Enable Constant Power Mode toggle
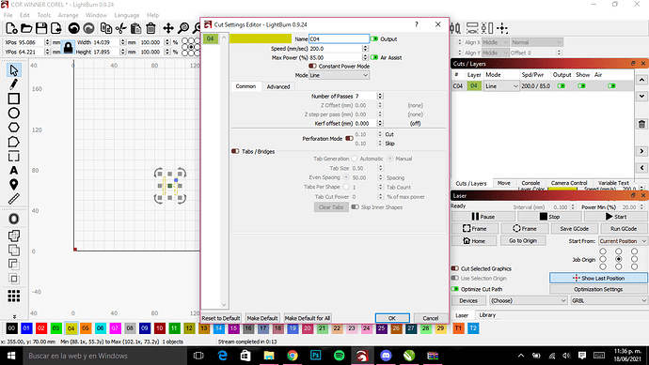The image size is (649, 365). 312,66
